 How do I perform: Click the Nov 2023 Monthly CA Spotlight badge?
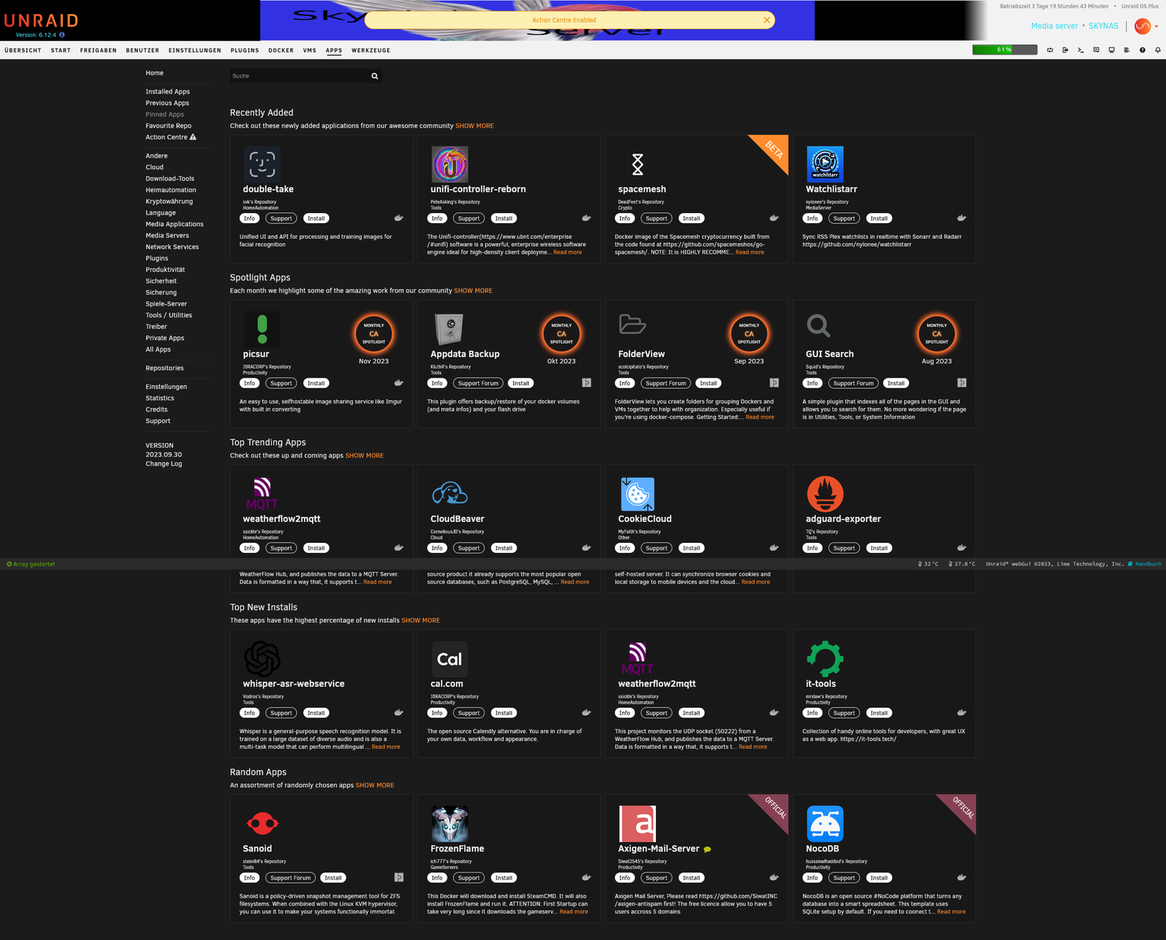click(374, 334)
